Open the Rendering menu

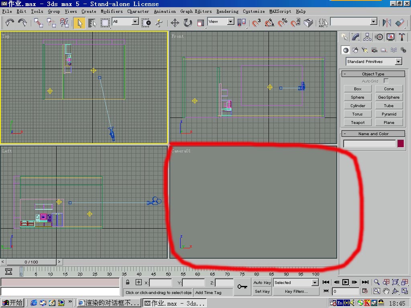[x=227, y=11]
